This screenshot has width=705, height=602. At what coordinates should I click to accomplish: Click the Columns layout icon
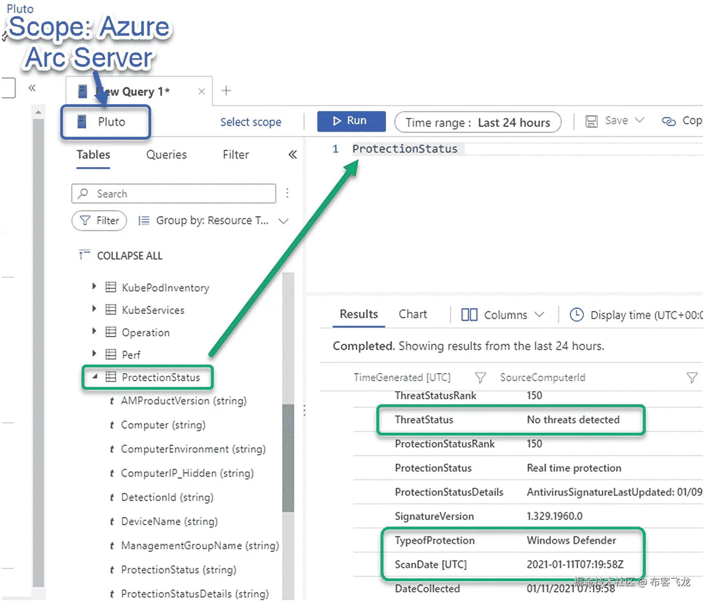click(x=469, y=314)
